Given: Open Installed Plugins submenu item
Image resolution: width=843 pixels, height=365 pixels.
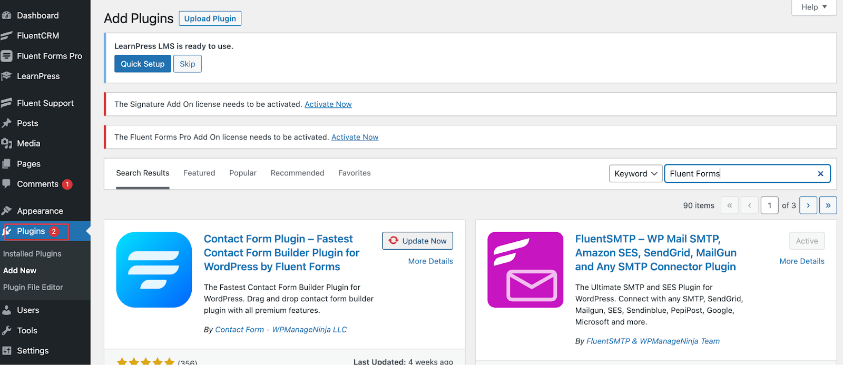Looking at the screenshot, I should (x=32, y=254).
